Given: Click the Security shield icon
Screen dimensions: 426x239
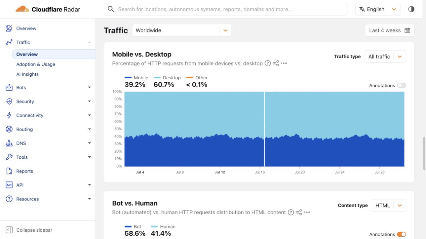Looking at the screenshot, I should tap(9, 101).
